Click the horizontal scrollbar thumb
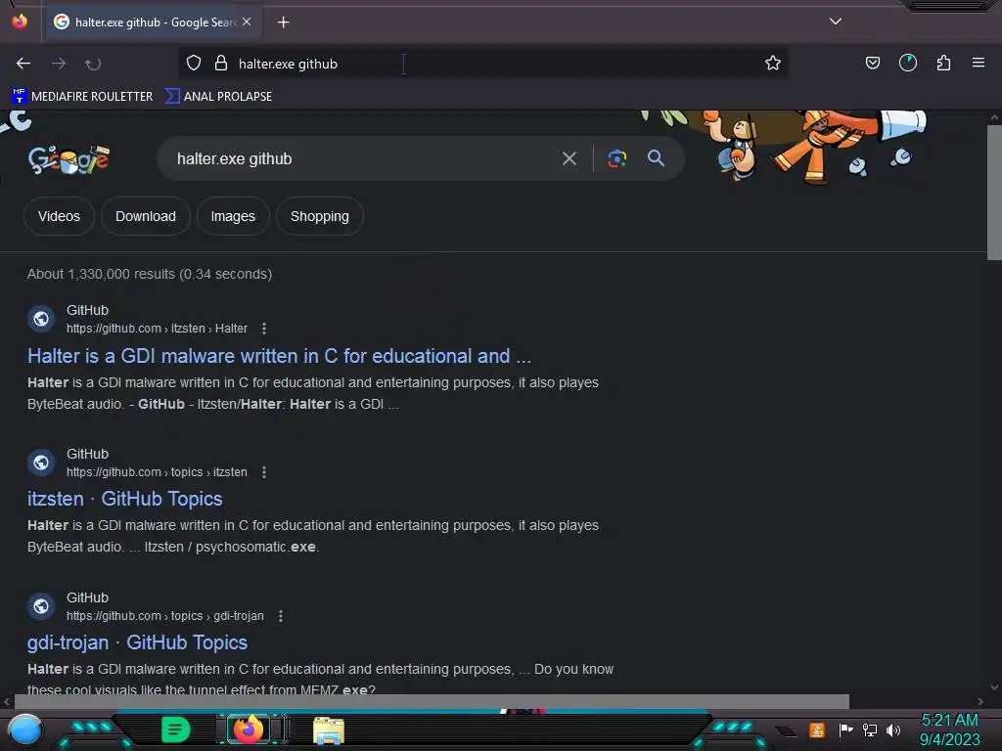Screen dimensions: 1002x751 [432, 701]
